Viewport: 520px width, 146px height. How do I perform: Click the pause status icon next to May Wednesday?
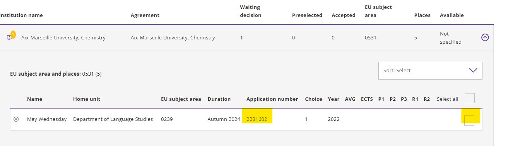tap(16, 119)
